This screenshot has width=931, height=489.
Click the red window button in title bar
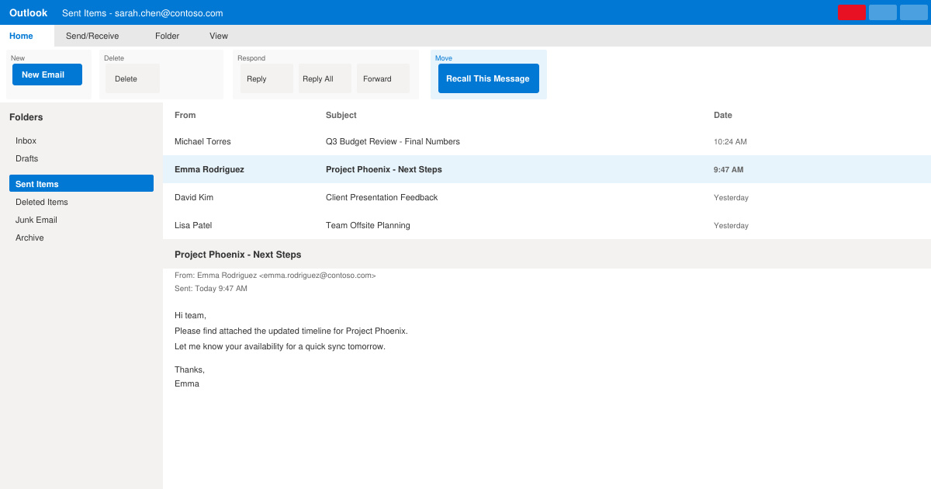click(852, 12)
